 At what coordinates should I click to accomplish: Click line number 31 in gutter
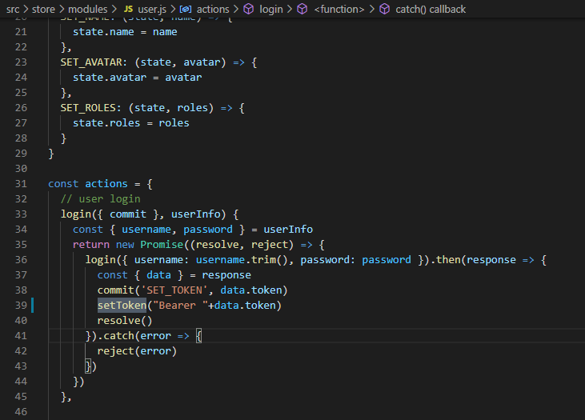(21, 184)
